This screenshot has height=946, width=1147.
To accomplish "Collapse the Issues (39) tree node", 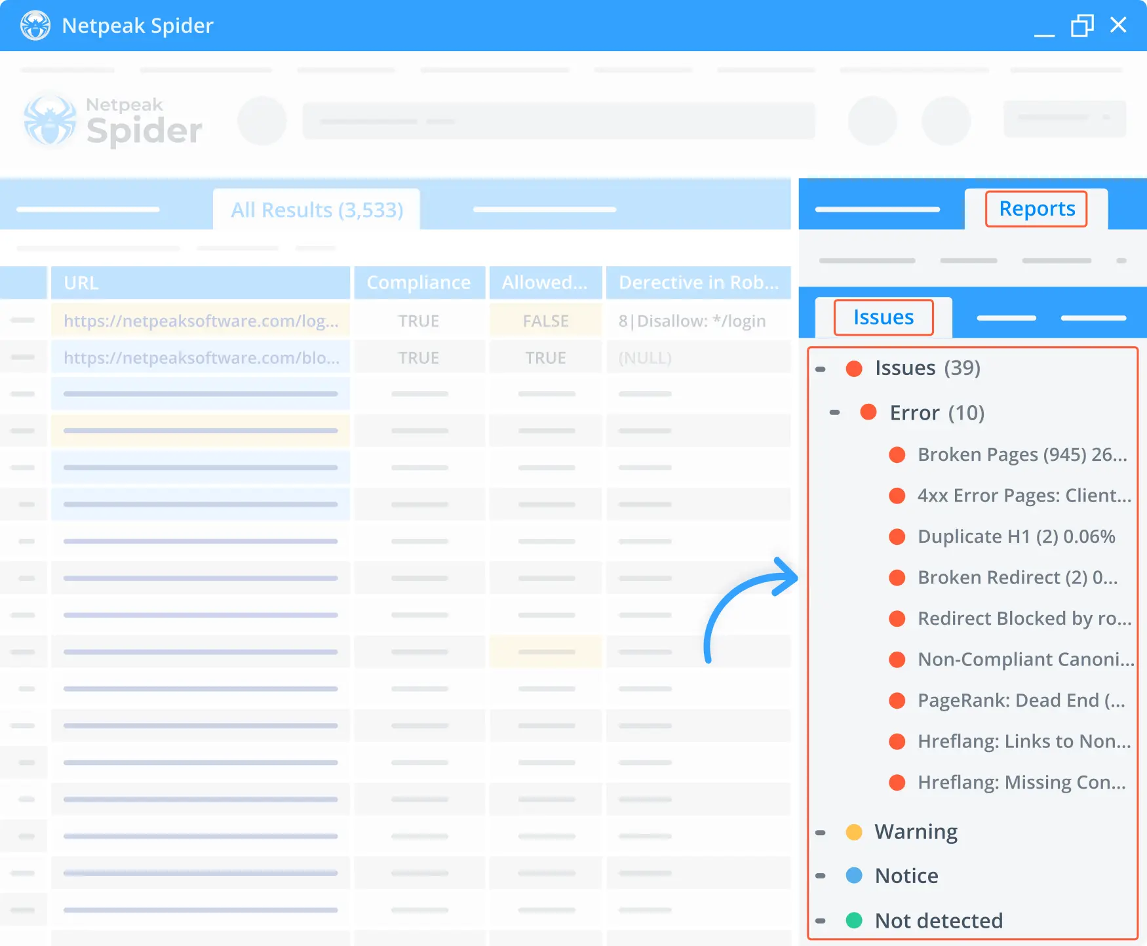I will click(x=820, y=369).
